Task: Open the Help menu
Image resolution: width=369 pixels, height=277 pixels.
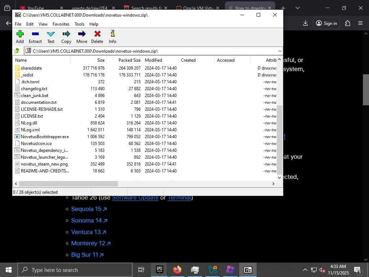Action: [x=94, y=24]
